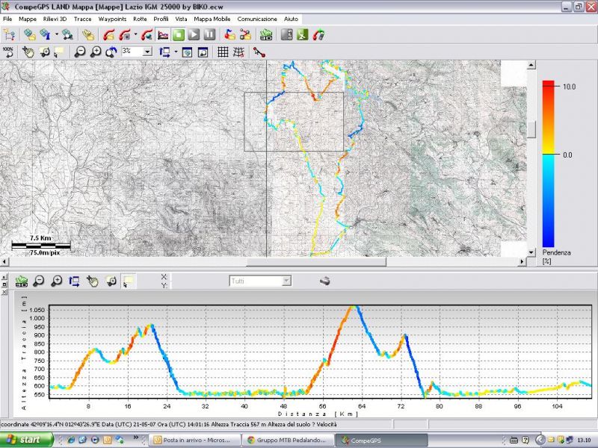Image resolution: width=598 pixels, height=448 pixels.
Task: Click the yellow selection pointer tool on map toolbar
Action: click(x=59, y=52)
